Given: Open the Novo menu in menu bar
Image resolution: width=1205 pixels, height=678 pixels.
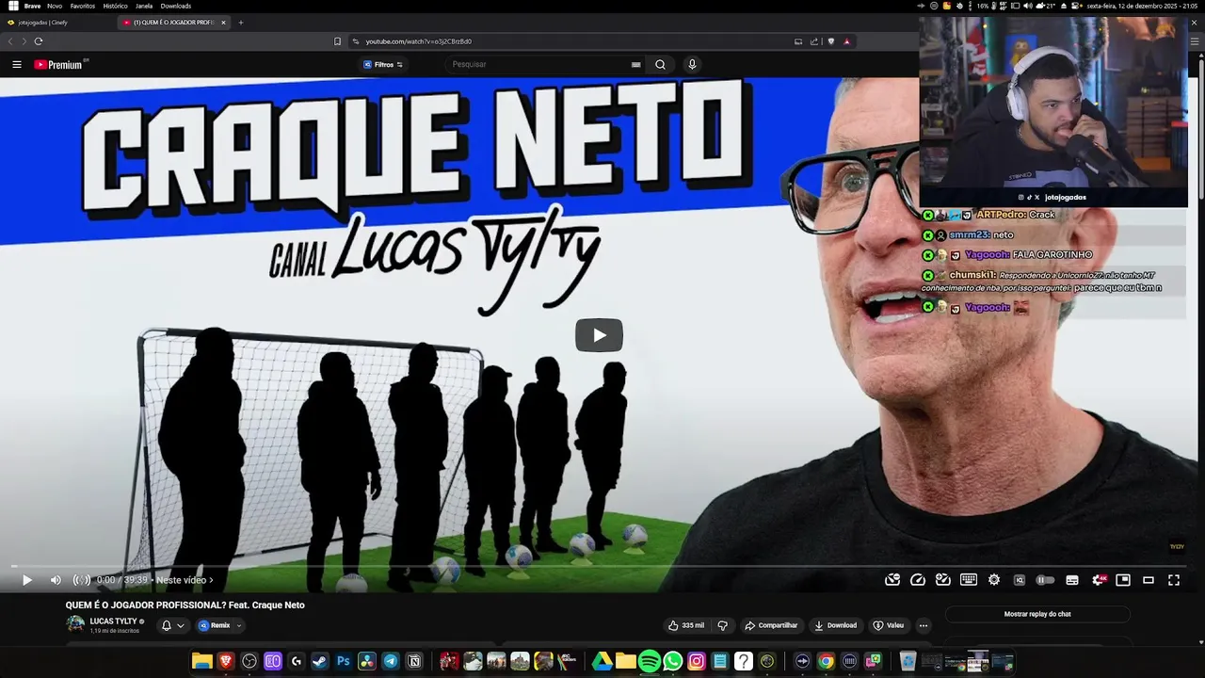Looking at the screenshot, I should (55, 6).
